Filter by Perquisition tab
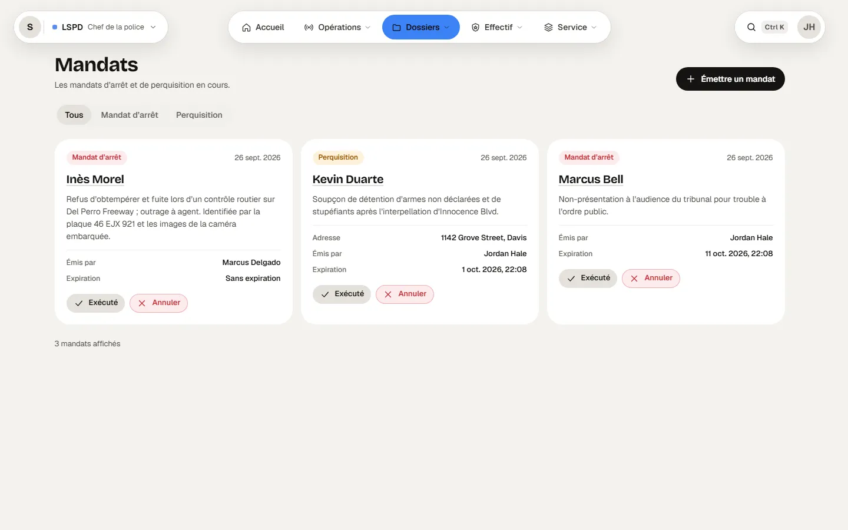This screenshot has height=530, width=848. tap(199, 115)
